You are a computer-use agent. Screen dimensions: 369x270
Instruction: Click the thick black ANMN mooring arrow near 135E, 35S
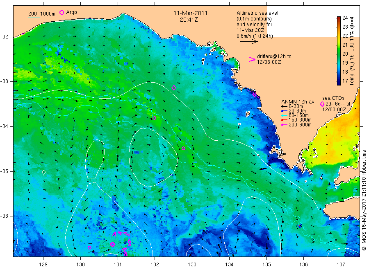pyautogui.click(x=263, y=169)
